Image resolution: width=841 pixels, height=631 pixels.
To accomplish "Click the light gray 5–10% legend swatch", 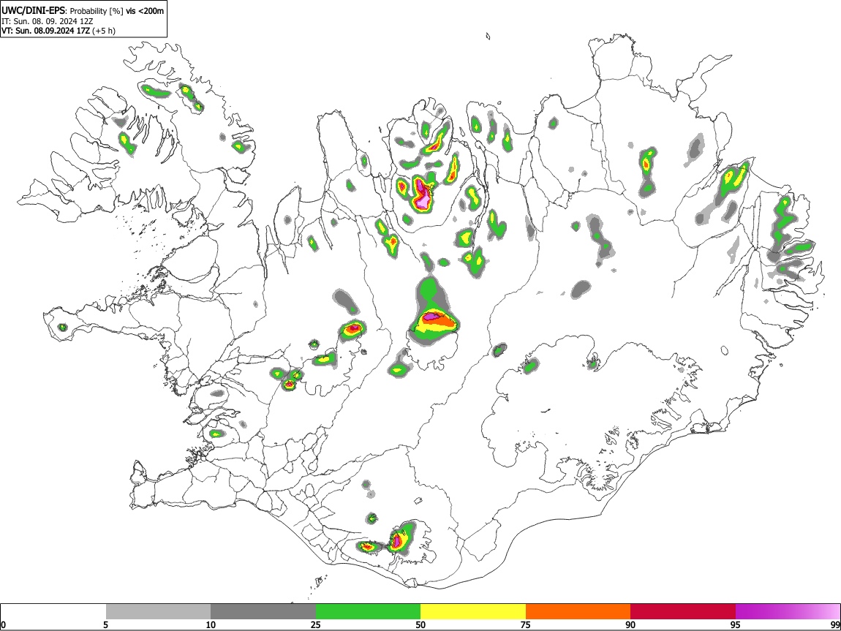I will 158,612.
